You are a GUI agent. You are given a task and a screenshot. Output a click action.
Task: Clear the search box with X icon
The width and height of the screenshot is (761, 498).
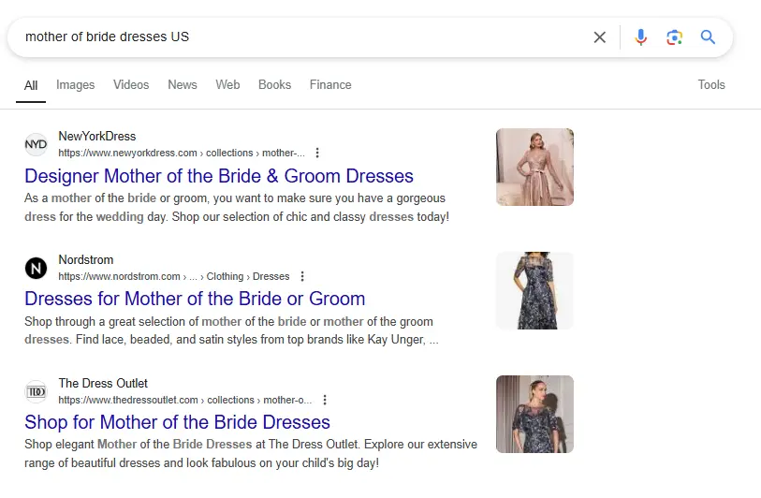pyautogui.click(x=600, y=37)
